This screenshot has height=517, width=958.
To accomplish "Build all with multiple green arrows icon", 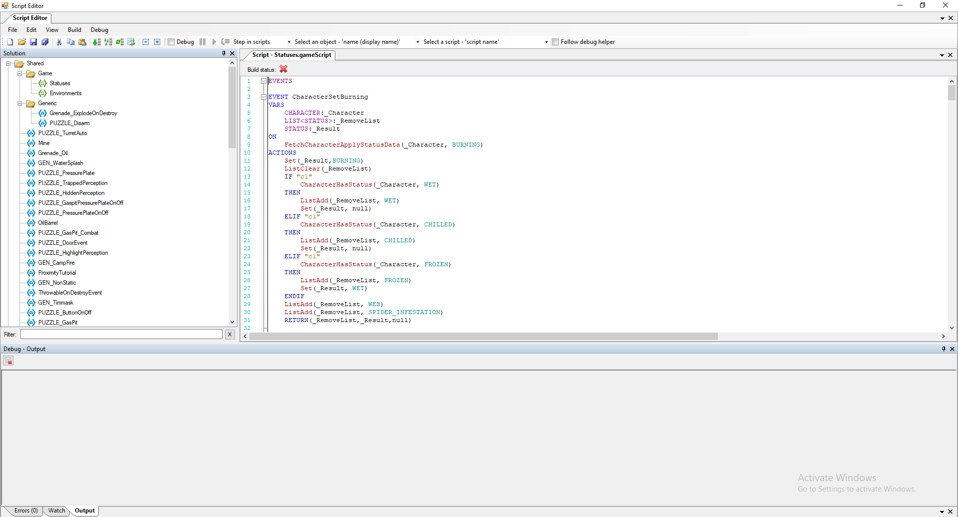I will coord(108,42).
